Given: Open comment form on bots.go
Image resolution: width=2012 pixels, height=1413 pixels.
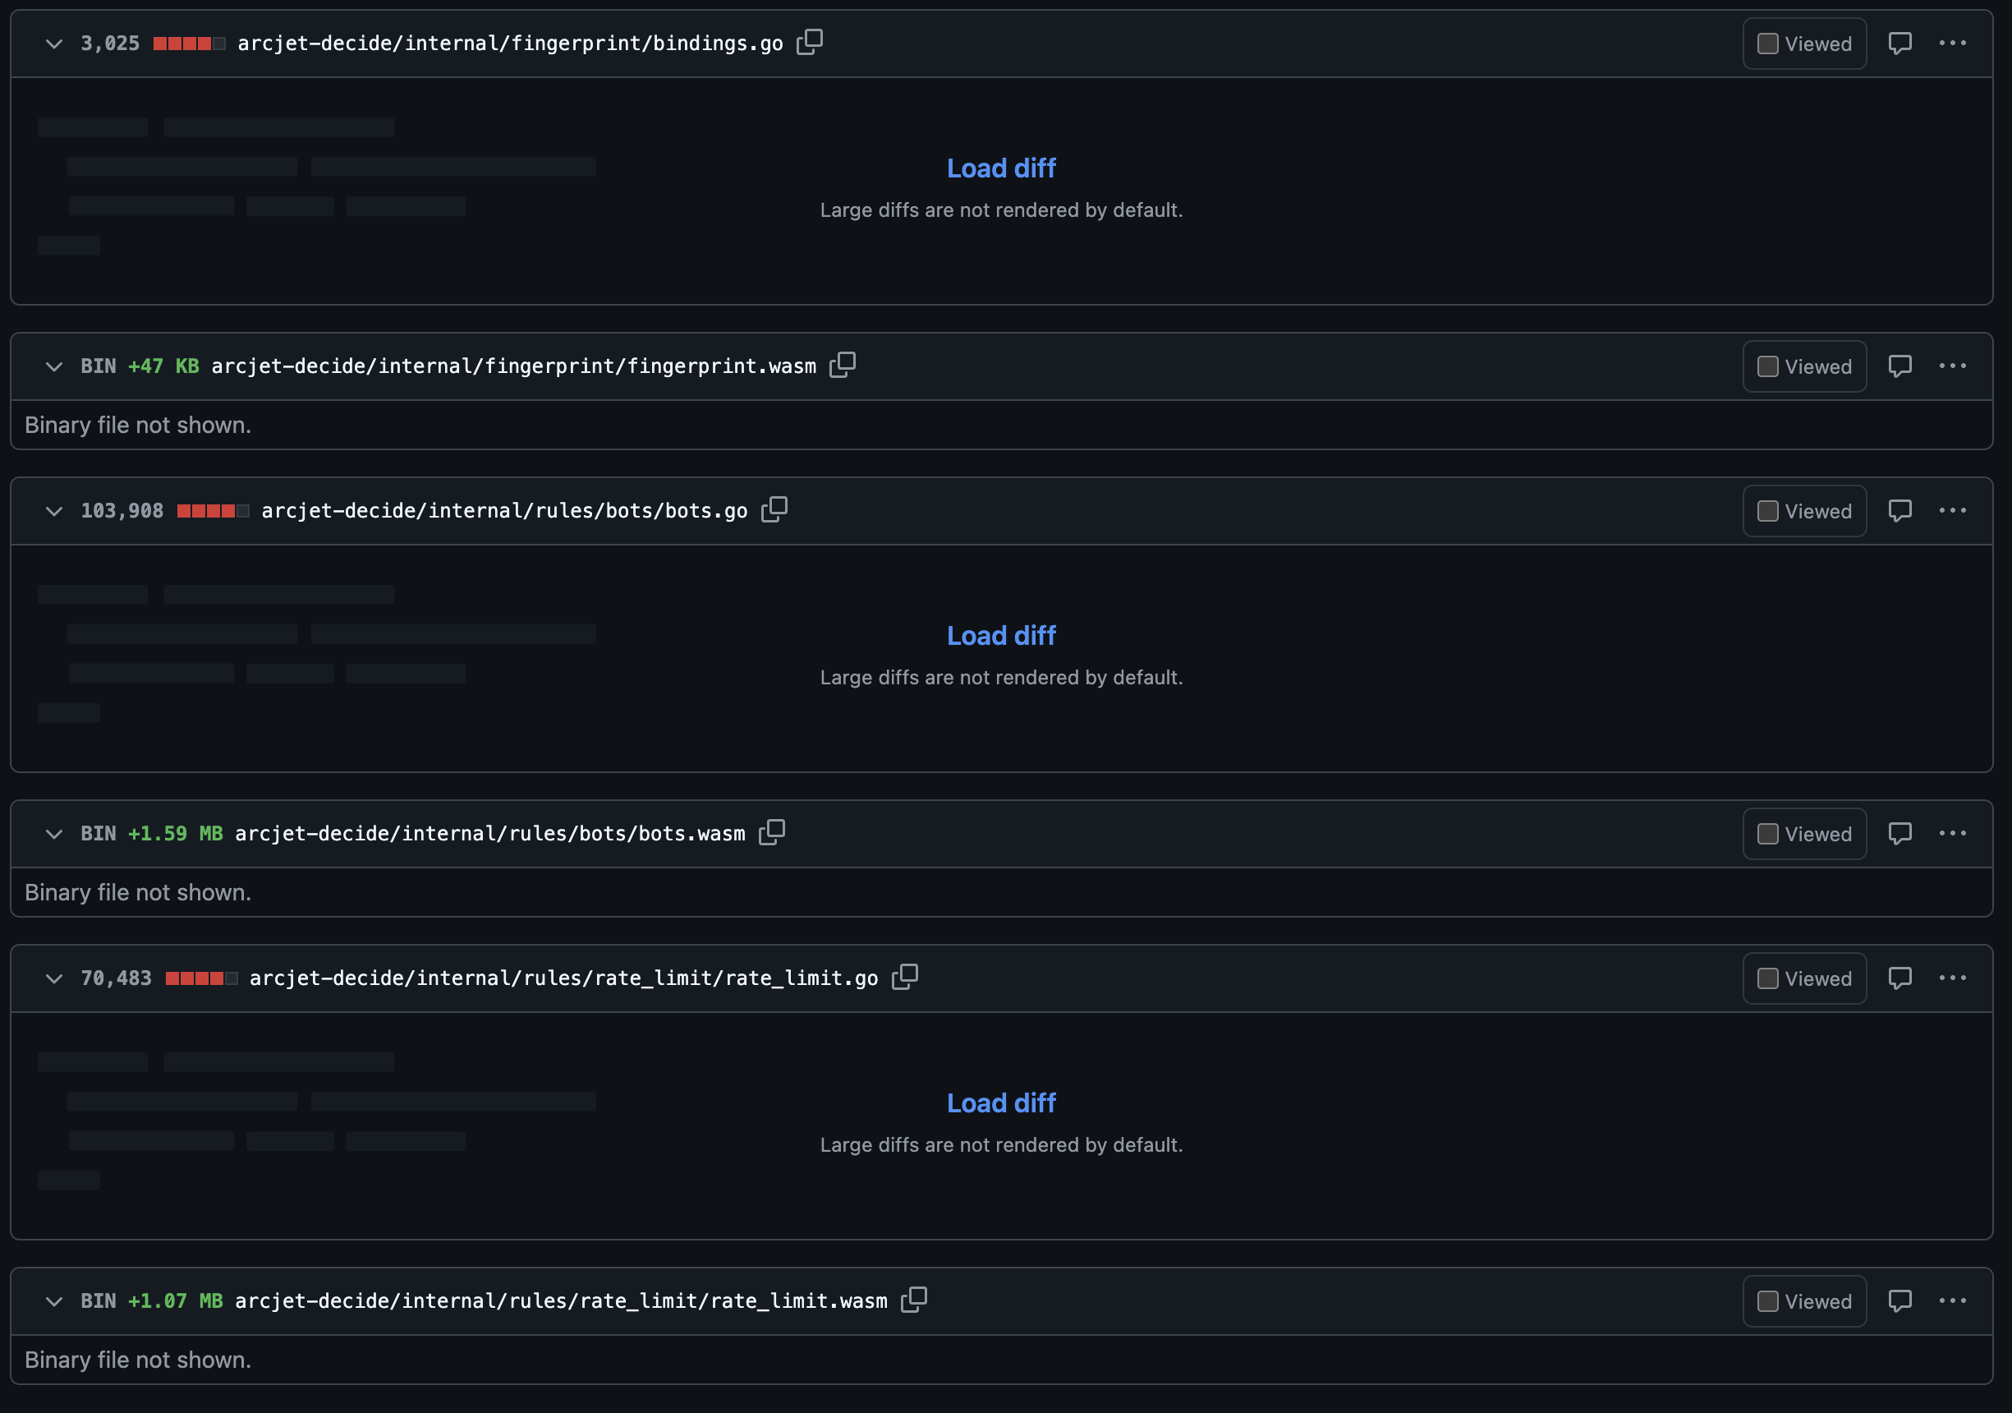Looking at the screenshot, I should click(x=1900, y=510).
